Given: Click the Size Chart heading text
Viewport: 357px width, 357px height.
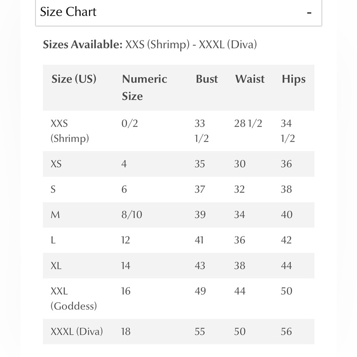Looking at the screenshot, I should [x=68, y=12].
